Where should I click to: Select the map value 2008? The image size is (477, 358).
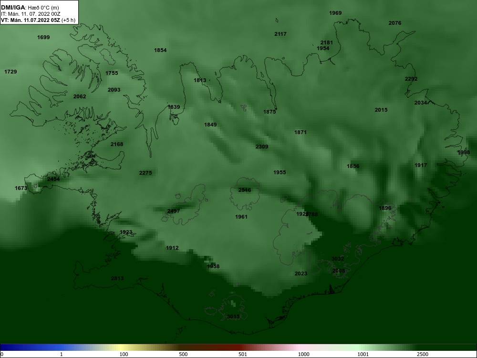(x=339, y=270)
